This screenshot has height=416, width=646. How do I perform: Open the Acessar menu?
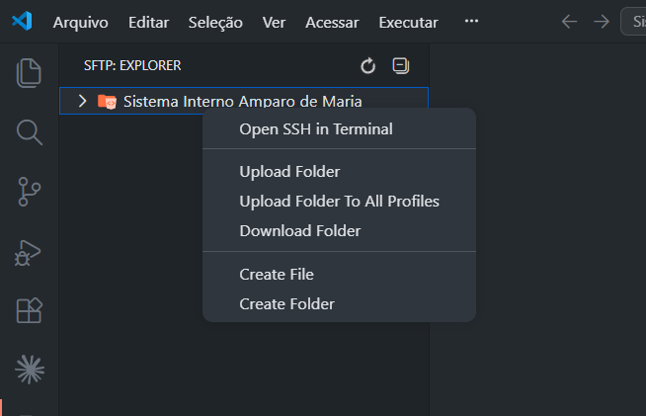[x=332, y=23]
